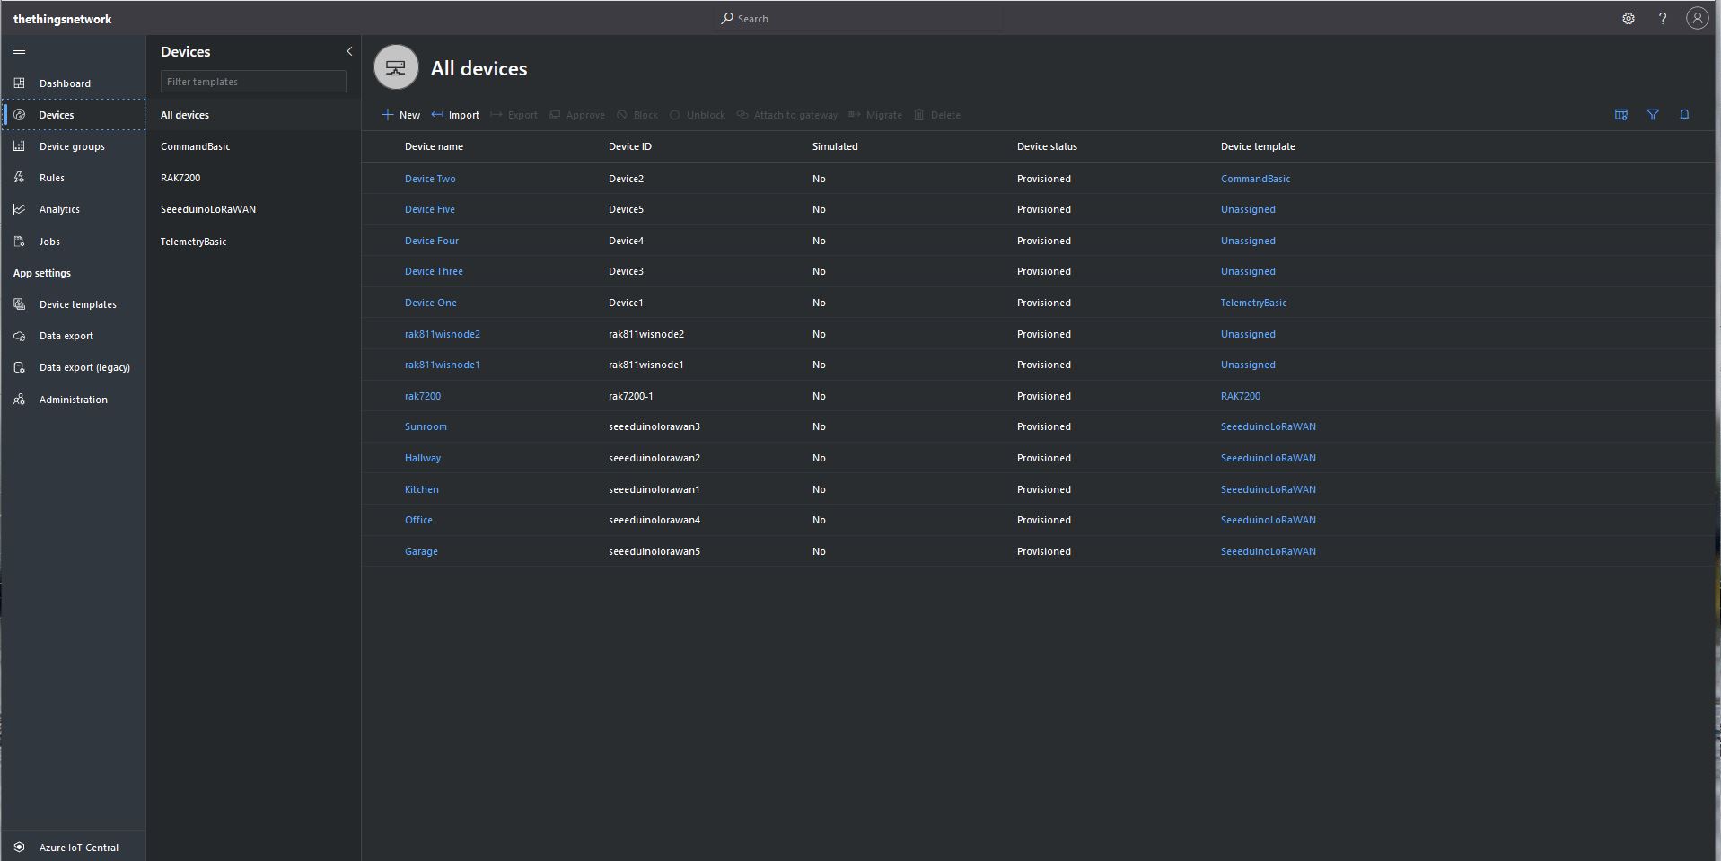Open Device groups in sidebar
1721x861 pixels.
pyautogui.click(x=72, y=146)
